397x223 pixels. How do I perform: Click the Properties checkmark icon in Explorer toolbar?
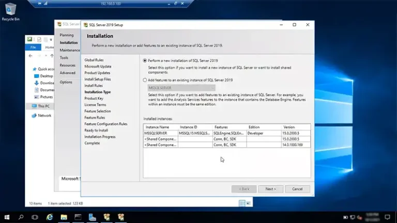click(x=39, y=39)
